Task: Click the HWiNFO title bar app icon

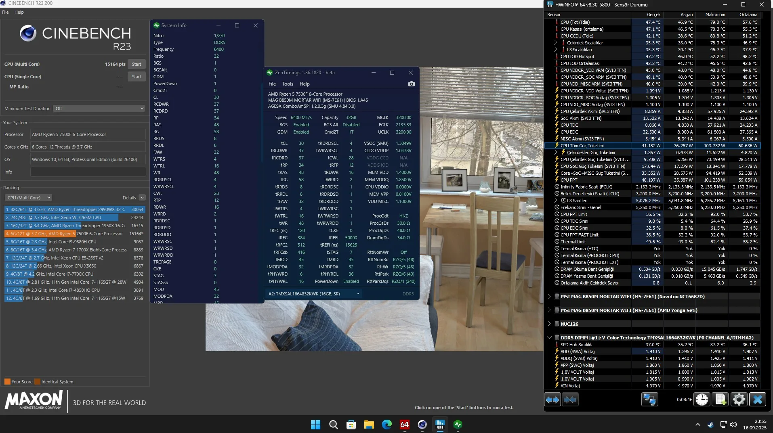Action: 550,4
